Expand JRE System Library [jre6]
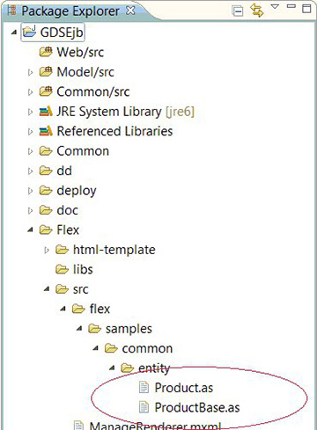Screen dimensions: 317x430 point(30,112)
